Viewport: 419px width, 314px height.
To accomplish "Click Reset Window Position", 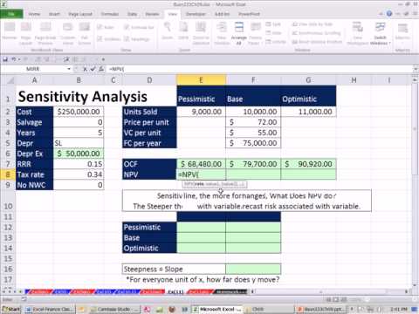I will 317,42.
